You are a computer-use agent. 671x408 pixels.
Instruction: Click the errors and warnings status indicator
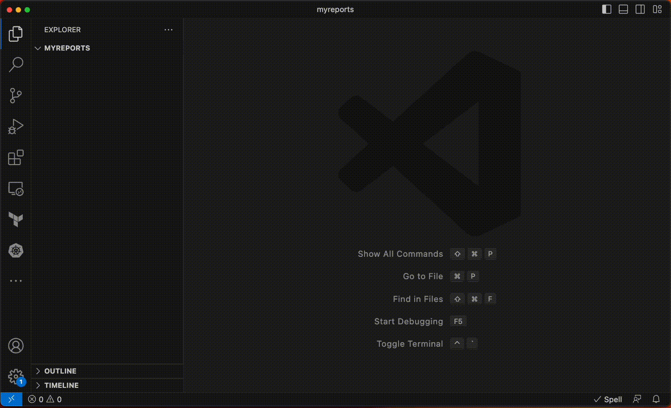45,399
